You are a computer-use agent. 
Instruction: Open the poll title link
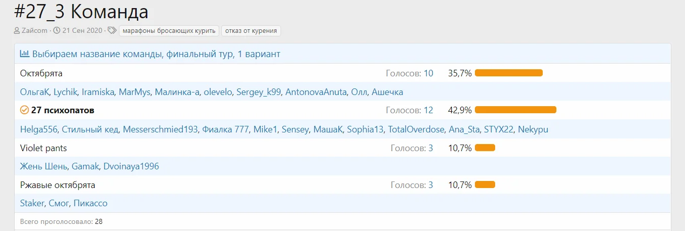[x=156, y=54]
